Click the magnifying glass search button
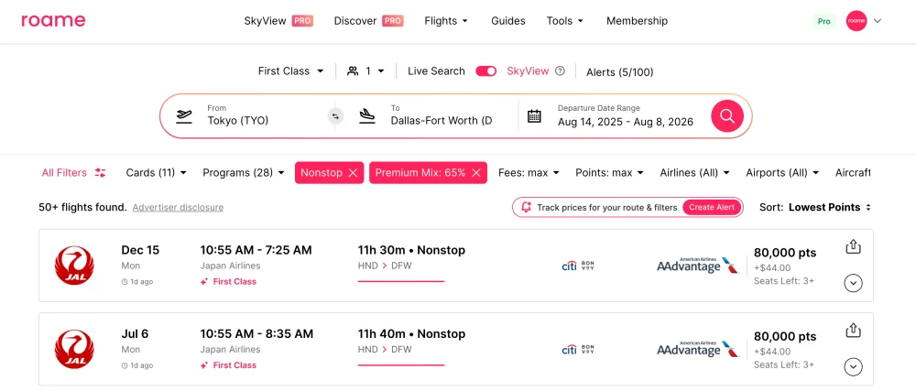The width and height of the screenshot is (916, 391). tap(726, 116)
